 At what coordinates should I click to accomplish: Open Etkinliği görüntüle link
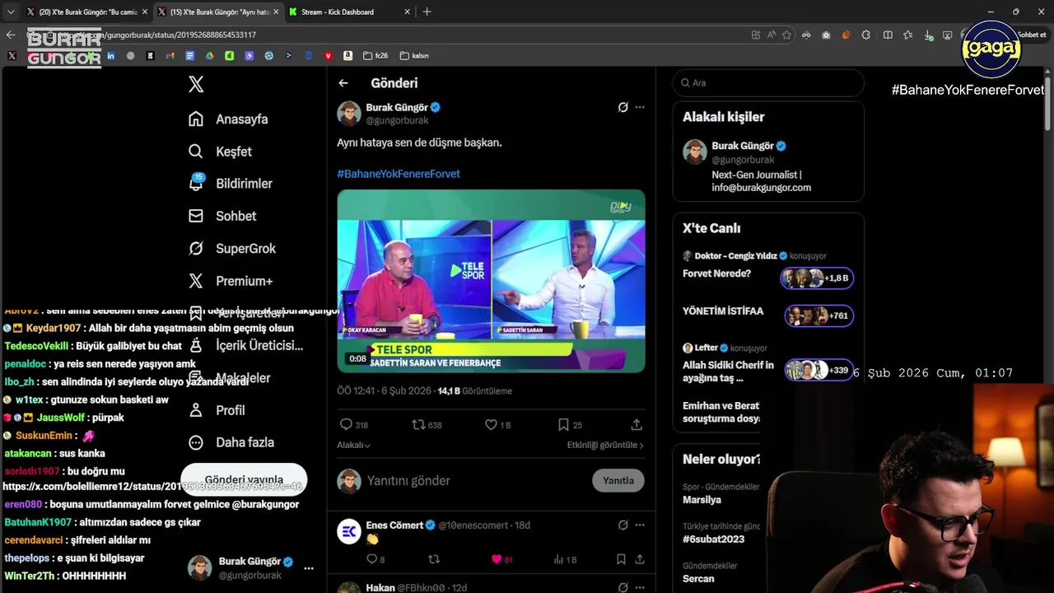(x=605, y=445)
